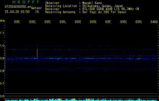Select RTL-SDR SDR# 43dB receiver details

[x=111, y=9]
